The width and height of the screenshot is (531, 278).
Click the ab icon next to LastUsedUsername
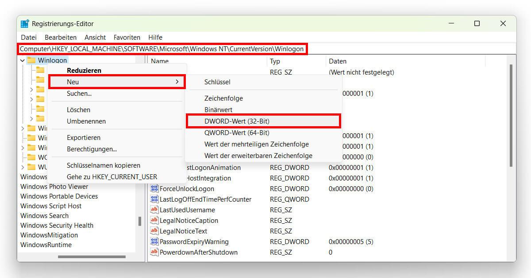point(154,210)
